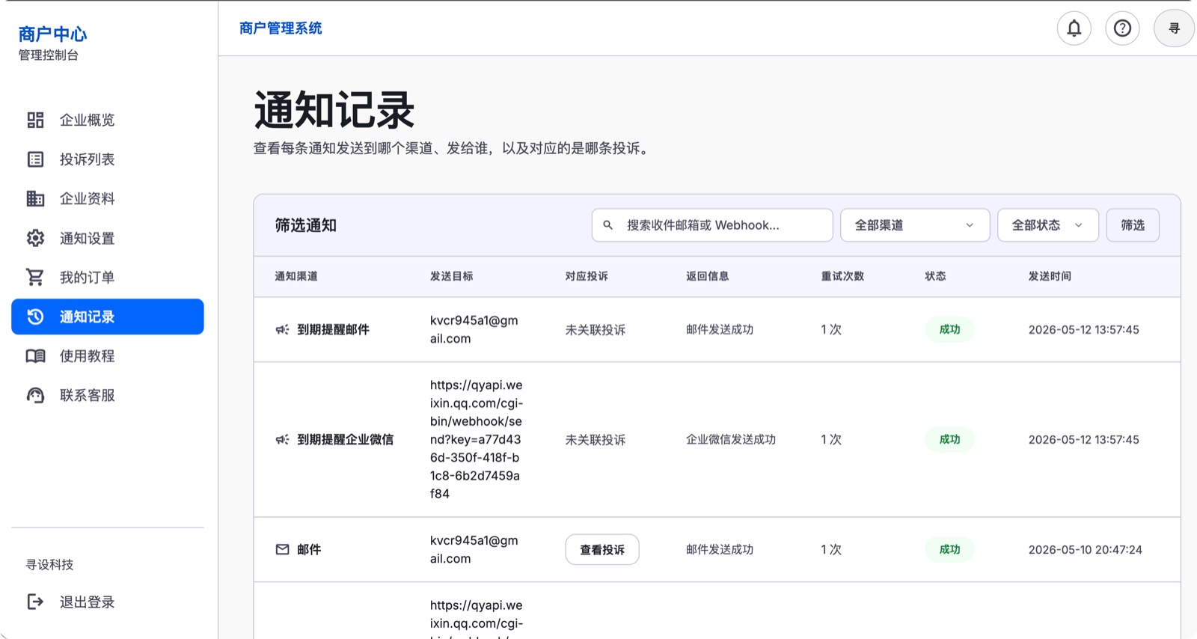Expand the 全部状态 status dropdown
The width and height of the screenshot is (1197, 639).
(1047, 225)
